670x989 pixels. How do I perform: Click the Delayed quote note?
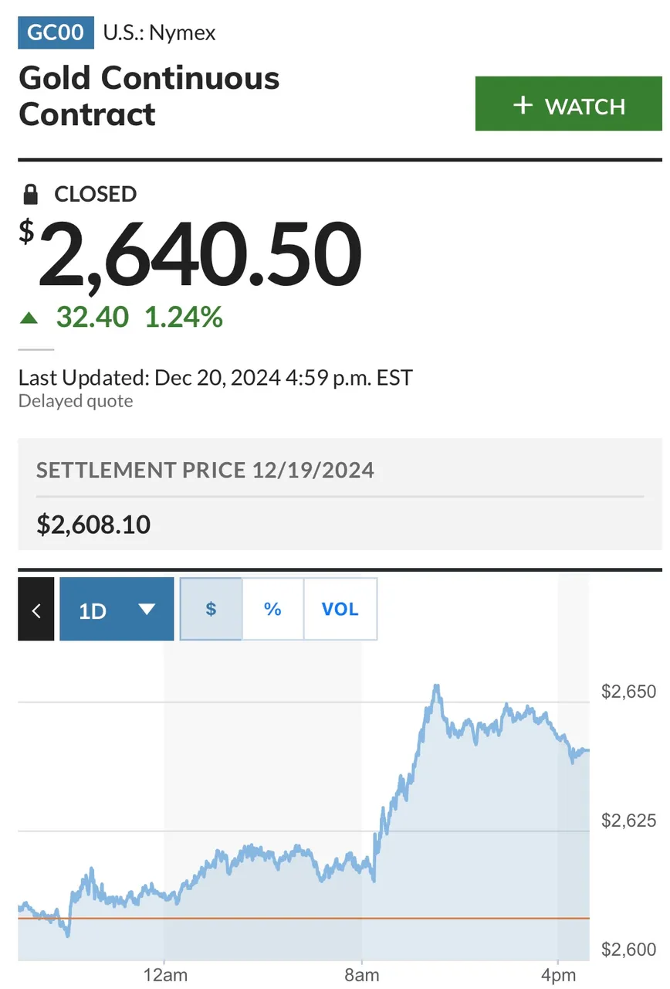point(76,401)
